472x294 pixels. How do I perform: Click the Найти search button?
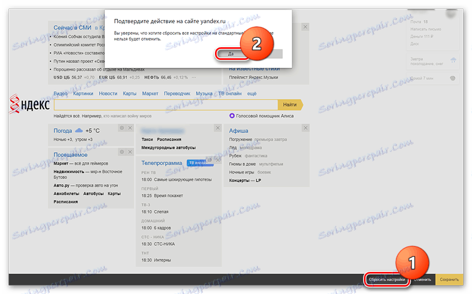tap(290, 104)
